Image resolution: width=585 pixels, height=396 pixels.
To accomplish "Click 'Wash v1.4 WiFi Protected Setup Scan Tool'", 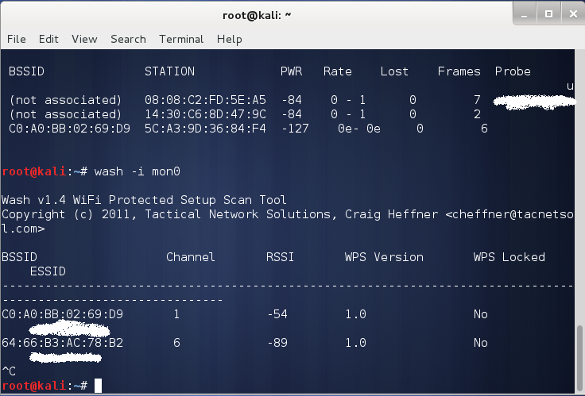I will pyautogui.click(x=144, y=200).
